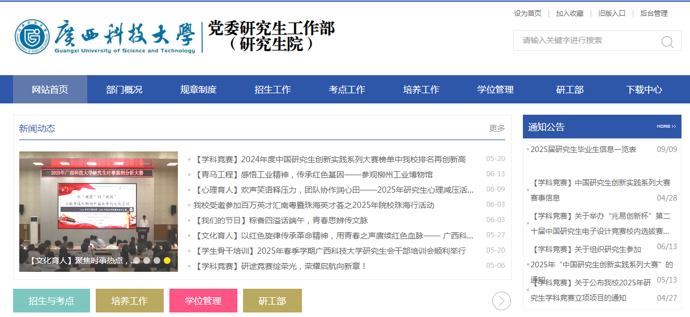Open the 设为首页 top link
Screen dimensions: 690x317
coord(527,13)
